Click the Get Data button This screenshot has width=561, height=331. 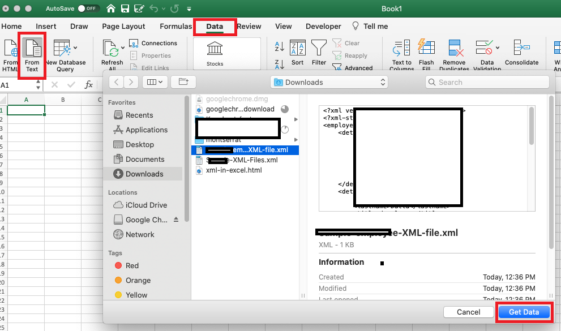524,312
